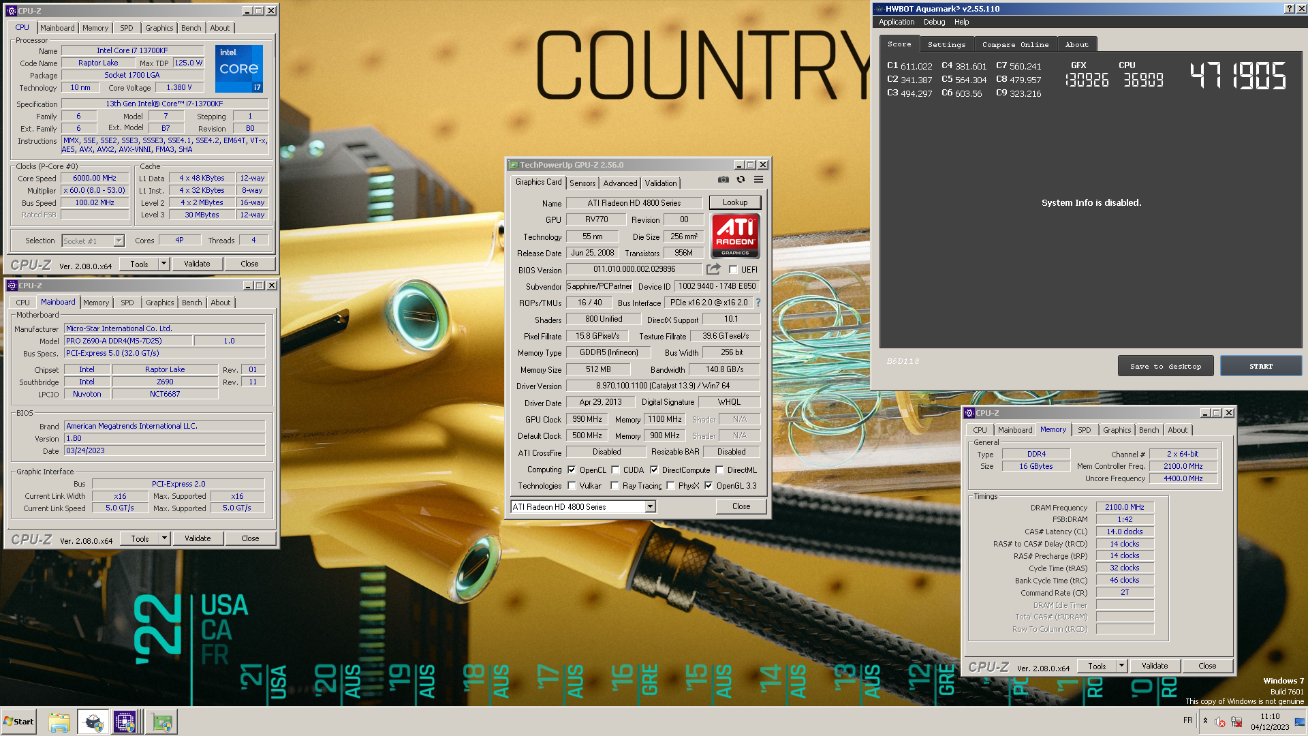The height and width of the screenshot is (736, 1308).
Task: Click the FR language indicator
Action: 1188,720
